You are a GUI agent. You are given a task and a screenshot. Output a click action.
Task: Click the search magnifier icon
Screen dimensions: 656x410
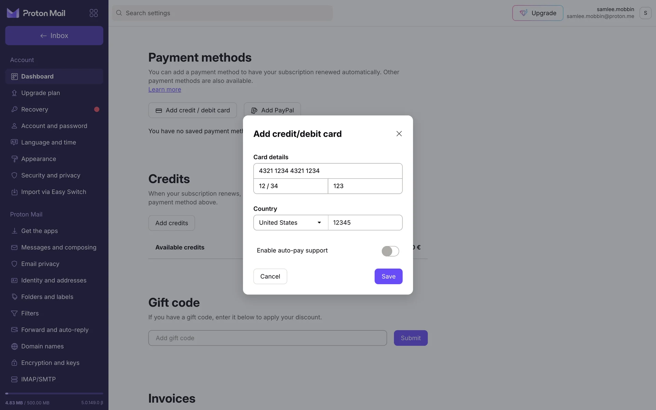[x=119, y=13]
